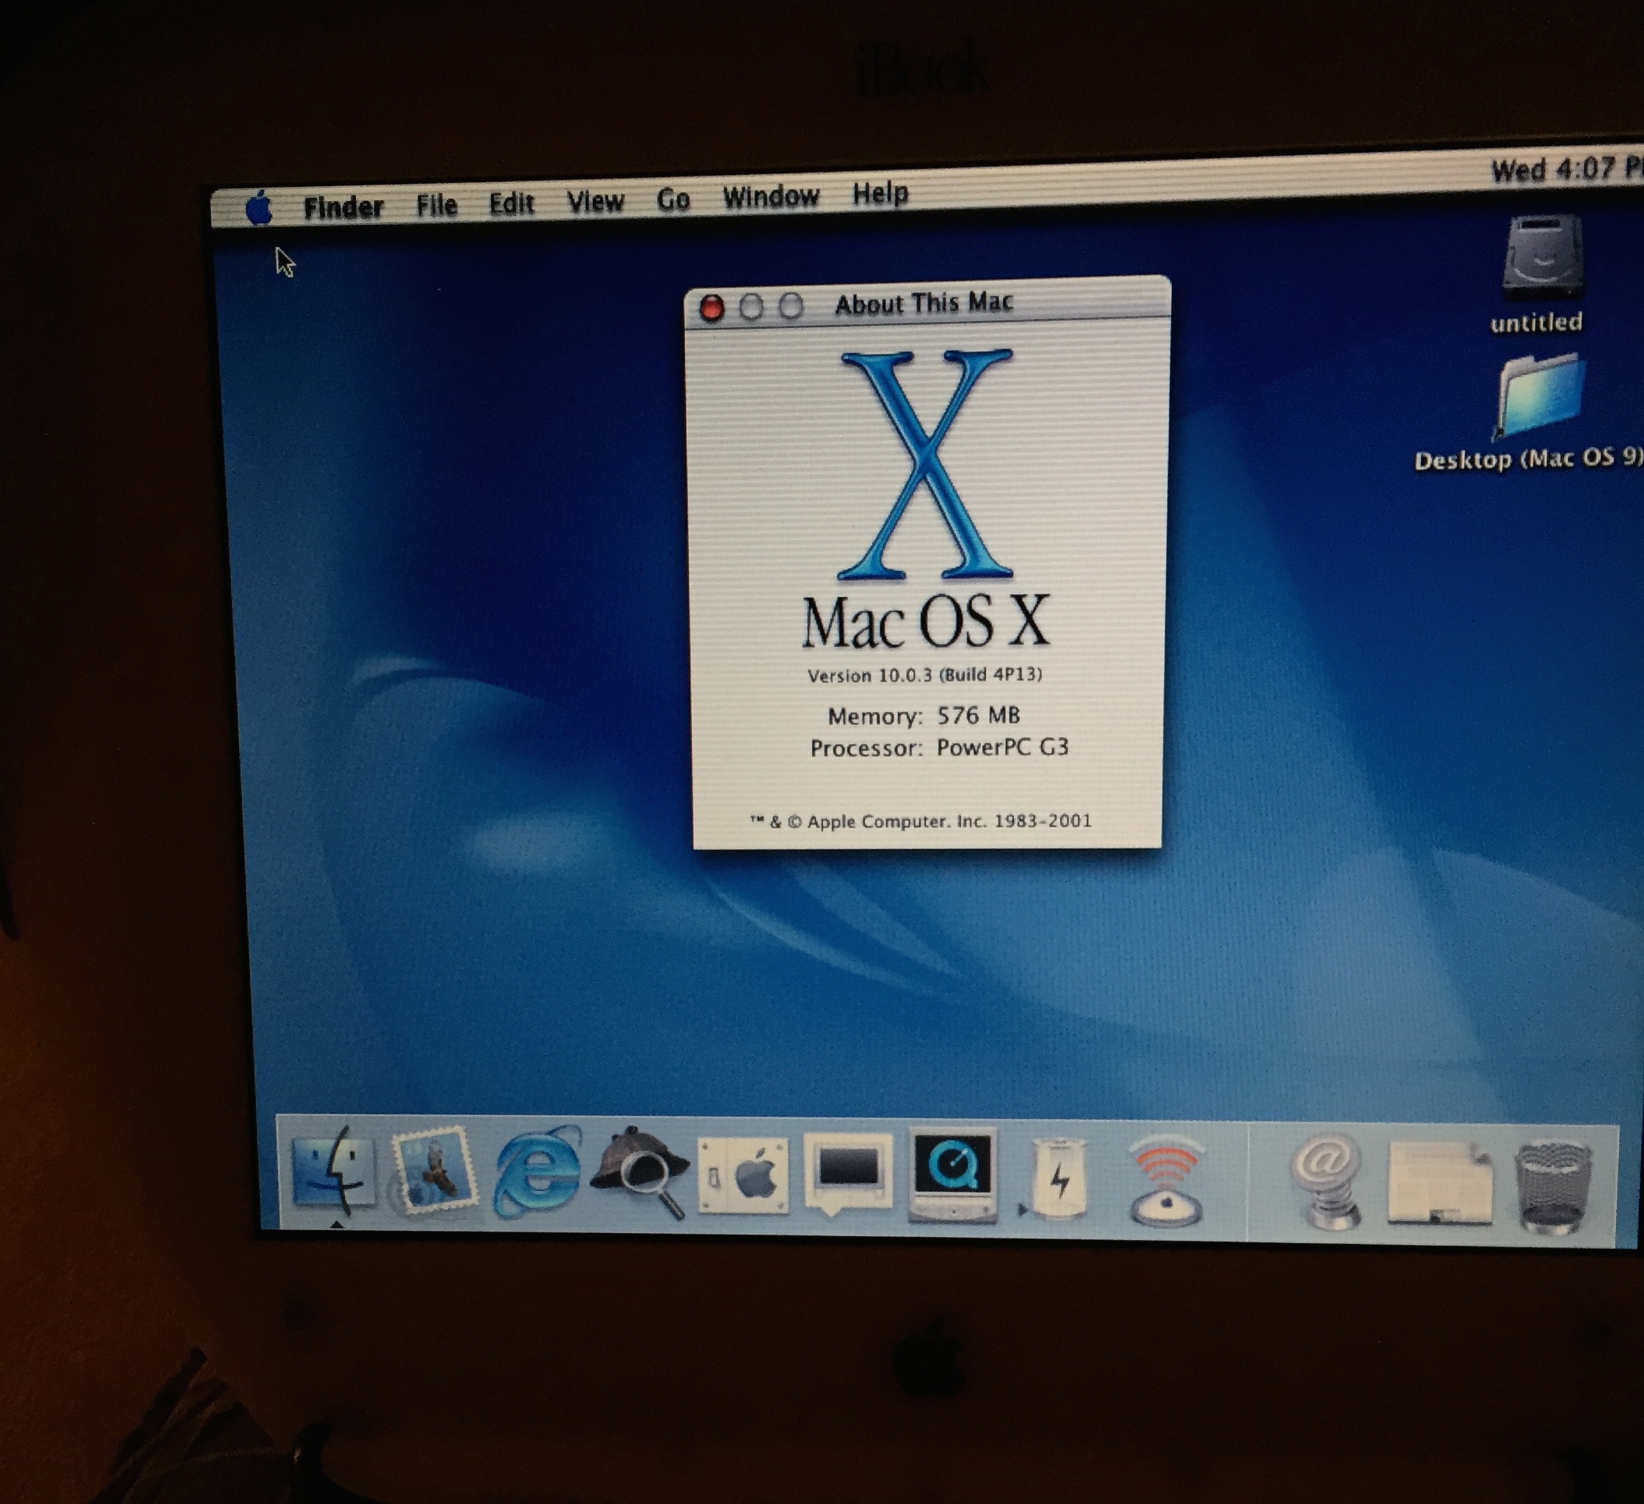Launch QuickTime Player from the dock
Viewport: 1644px width, 1504px height.
click(953, 1174)
